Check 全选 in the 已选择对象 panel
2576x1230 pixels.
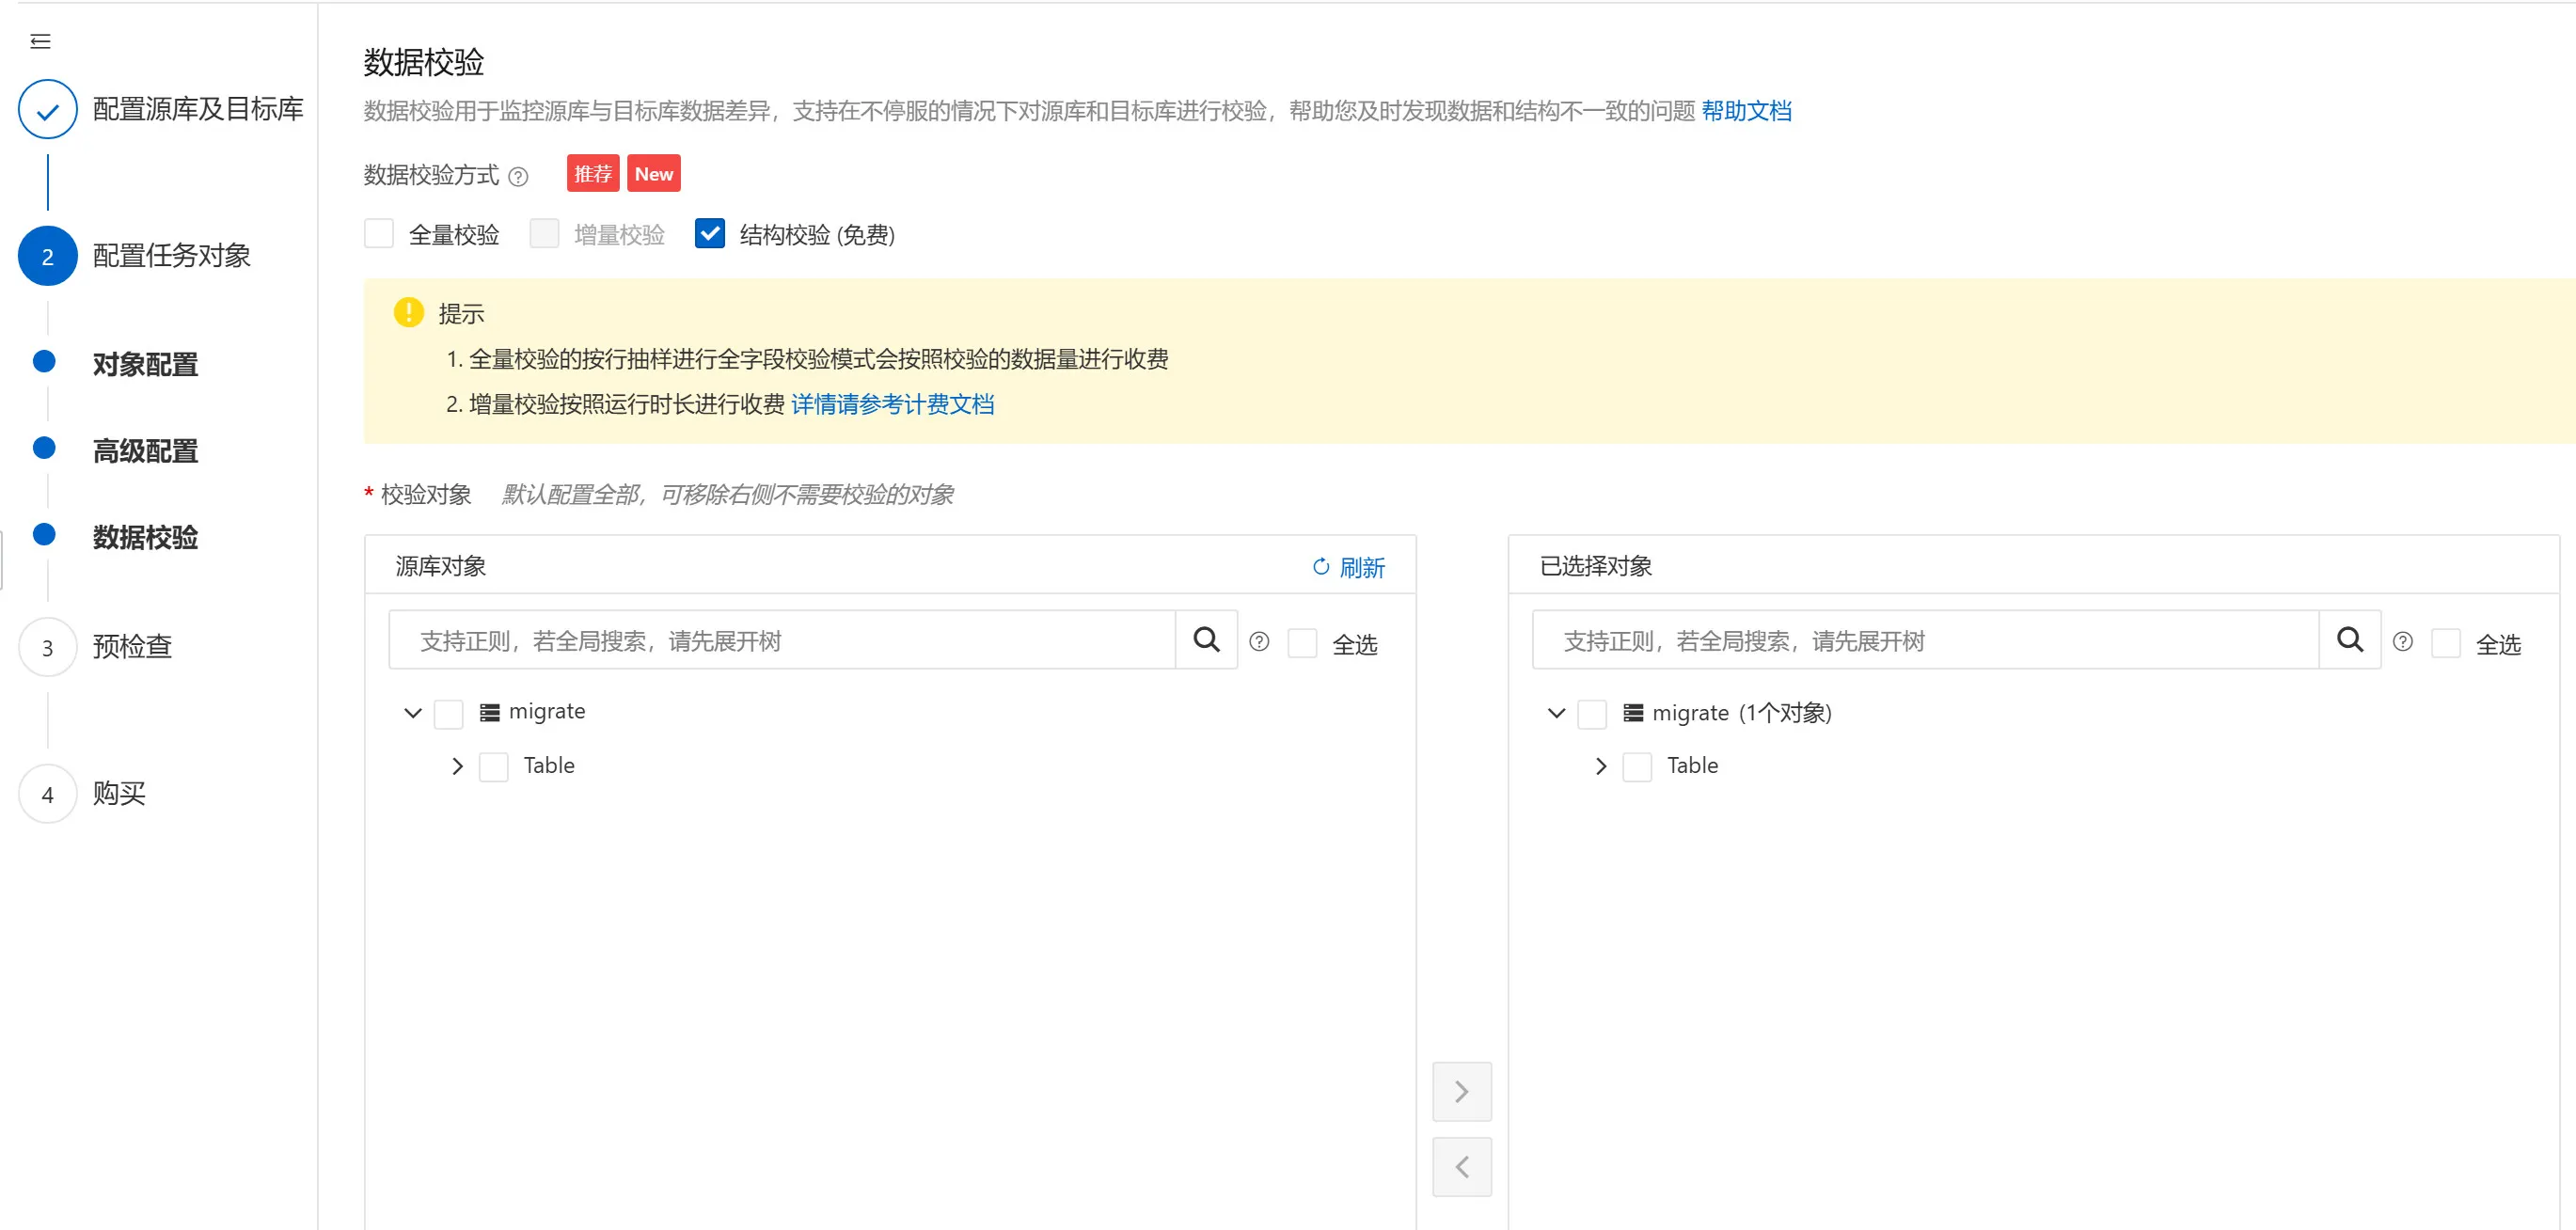2446,643
